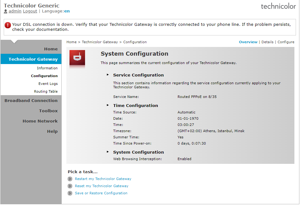
Task: Open the Help section in sidebar
Action: pyautogui.click(x=52, y=132)
